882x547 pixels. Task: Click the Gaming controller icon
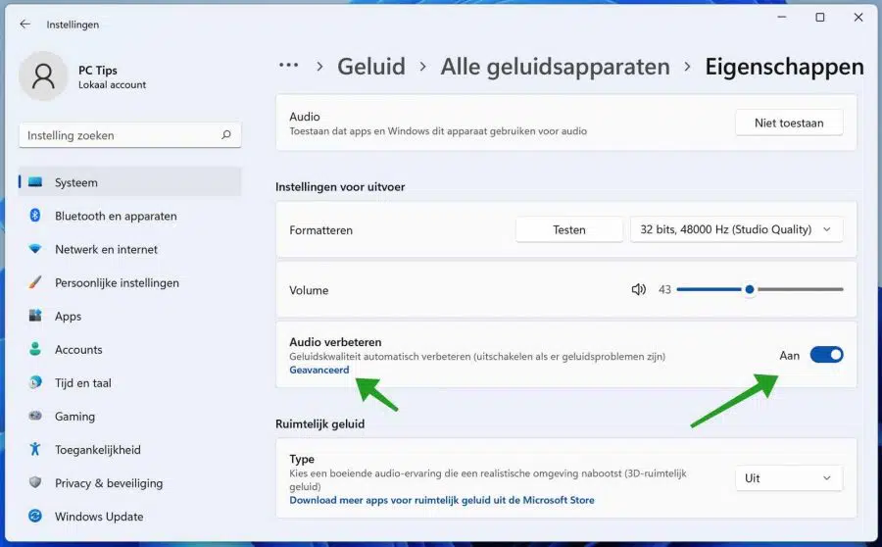35,416
